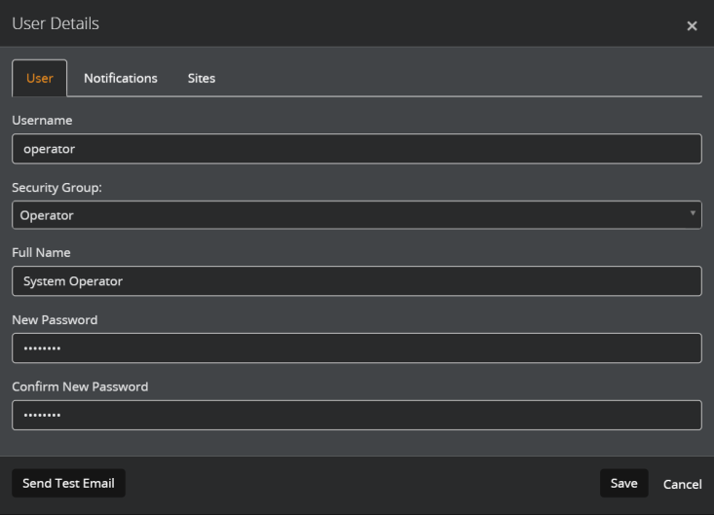
Task: Switch to the Notifications tab
Action: [x=121, y=78]
